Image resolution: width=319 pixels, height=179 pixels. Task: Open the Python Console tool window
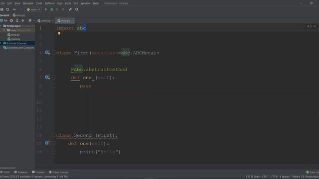58,172
